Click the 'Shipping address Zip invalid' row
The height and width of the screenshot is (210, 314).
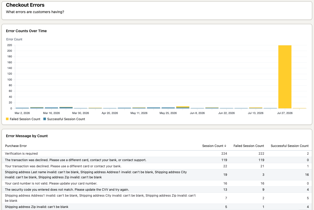coord(157,207)
